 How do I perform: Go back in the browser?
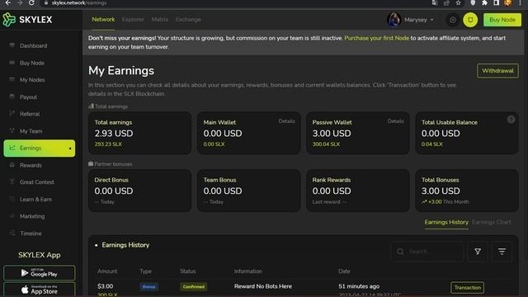click(7, 2)
